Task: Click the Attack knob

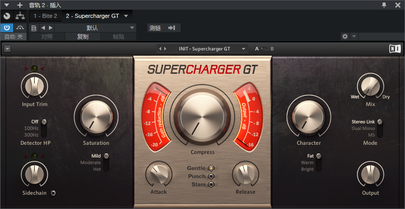Action: (159, 175)
